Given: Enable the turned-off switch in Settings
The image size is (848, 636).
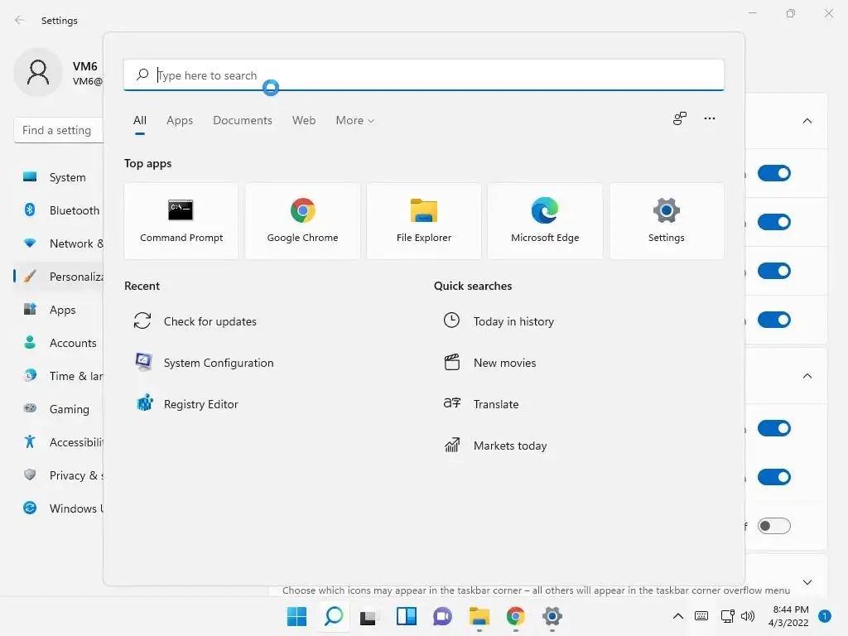Looking at the screenshot, I should click(774, 526).
